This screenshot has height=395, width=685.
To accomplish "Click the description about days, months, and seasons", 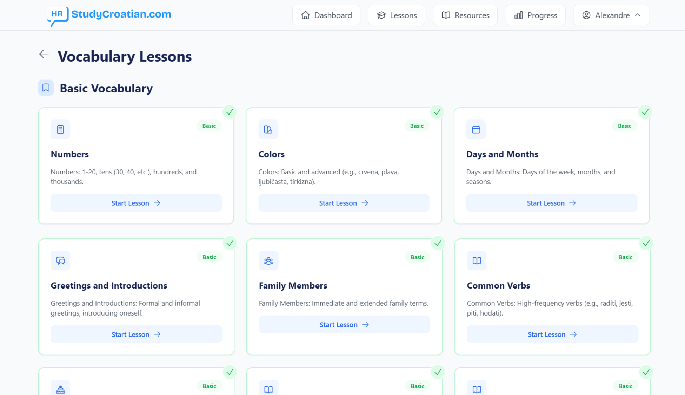I will point(541,177).
